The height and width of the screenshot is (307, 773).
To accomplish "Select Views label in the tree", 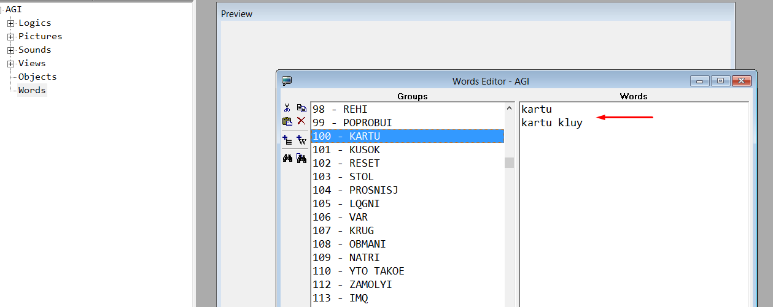I will [32, 63].
